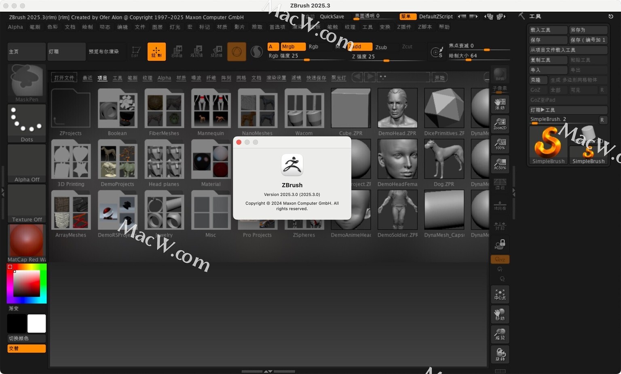Click the camera lock icon
621x374 pixels.
500,244
